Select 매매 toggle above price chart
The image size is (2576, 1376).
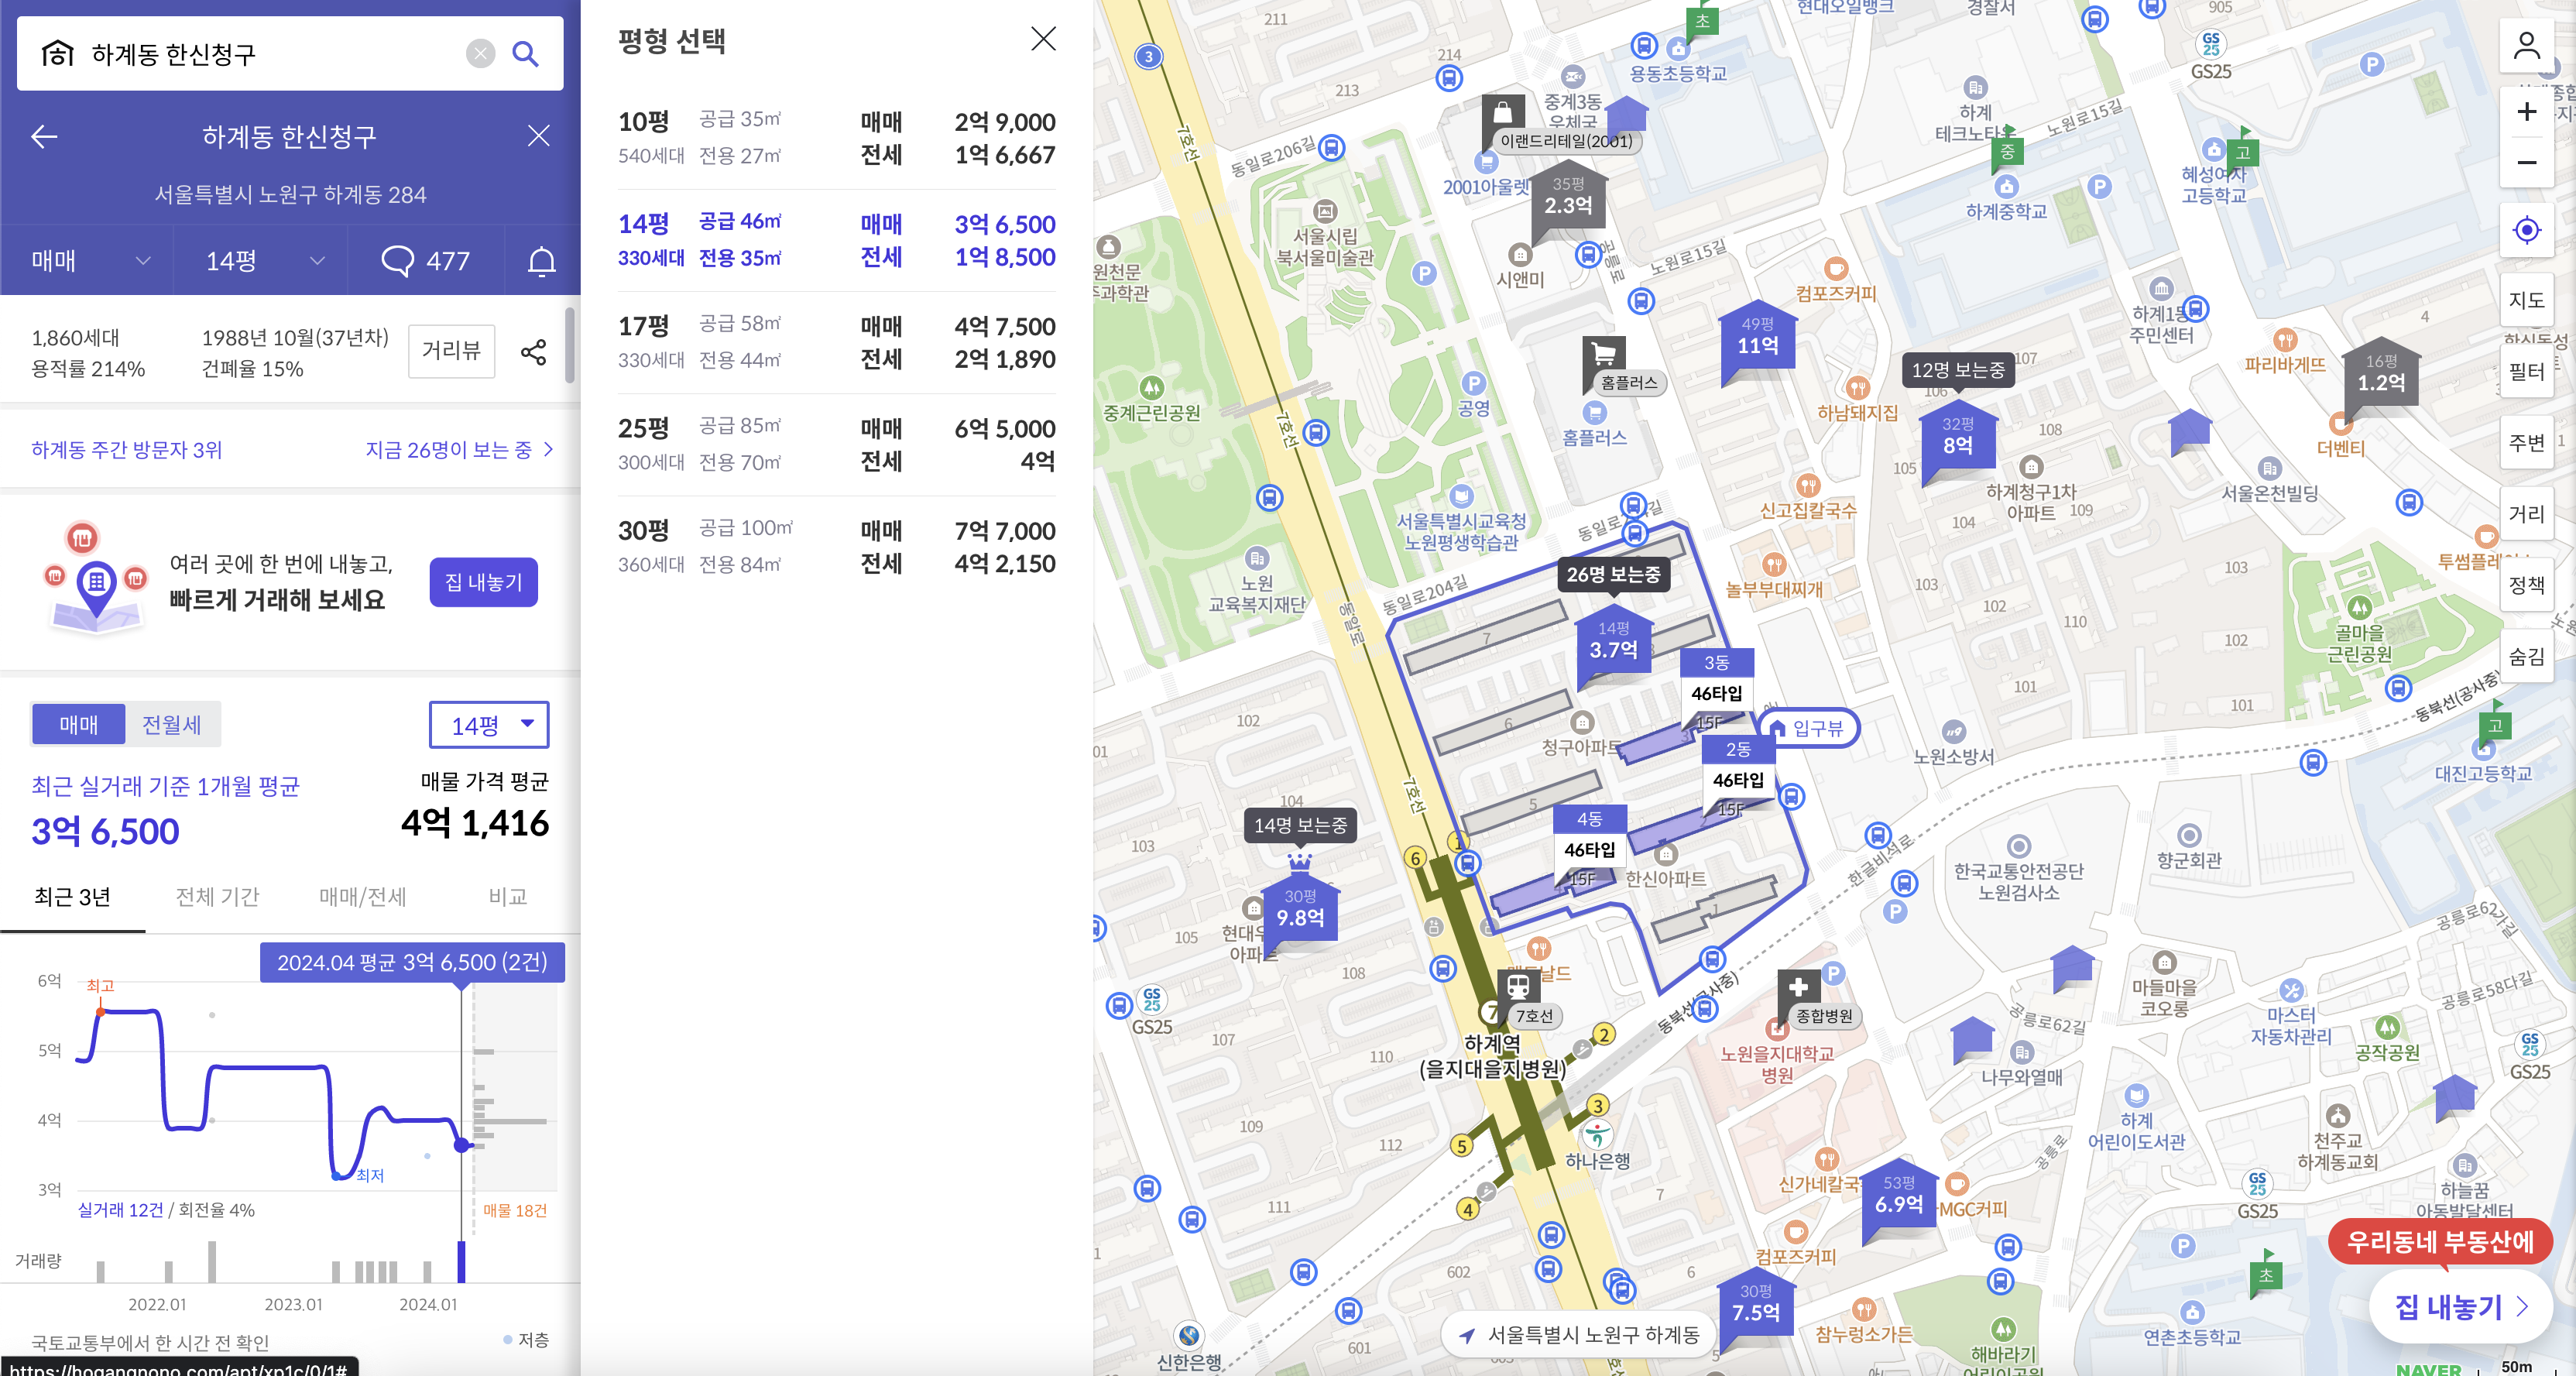point(78,724)
